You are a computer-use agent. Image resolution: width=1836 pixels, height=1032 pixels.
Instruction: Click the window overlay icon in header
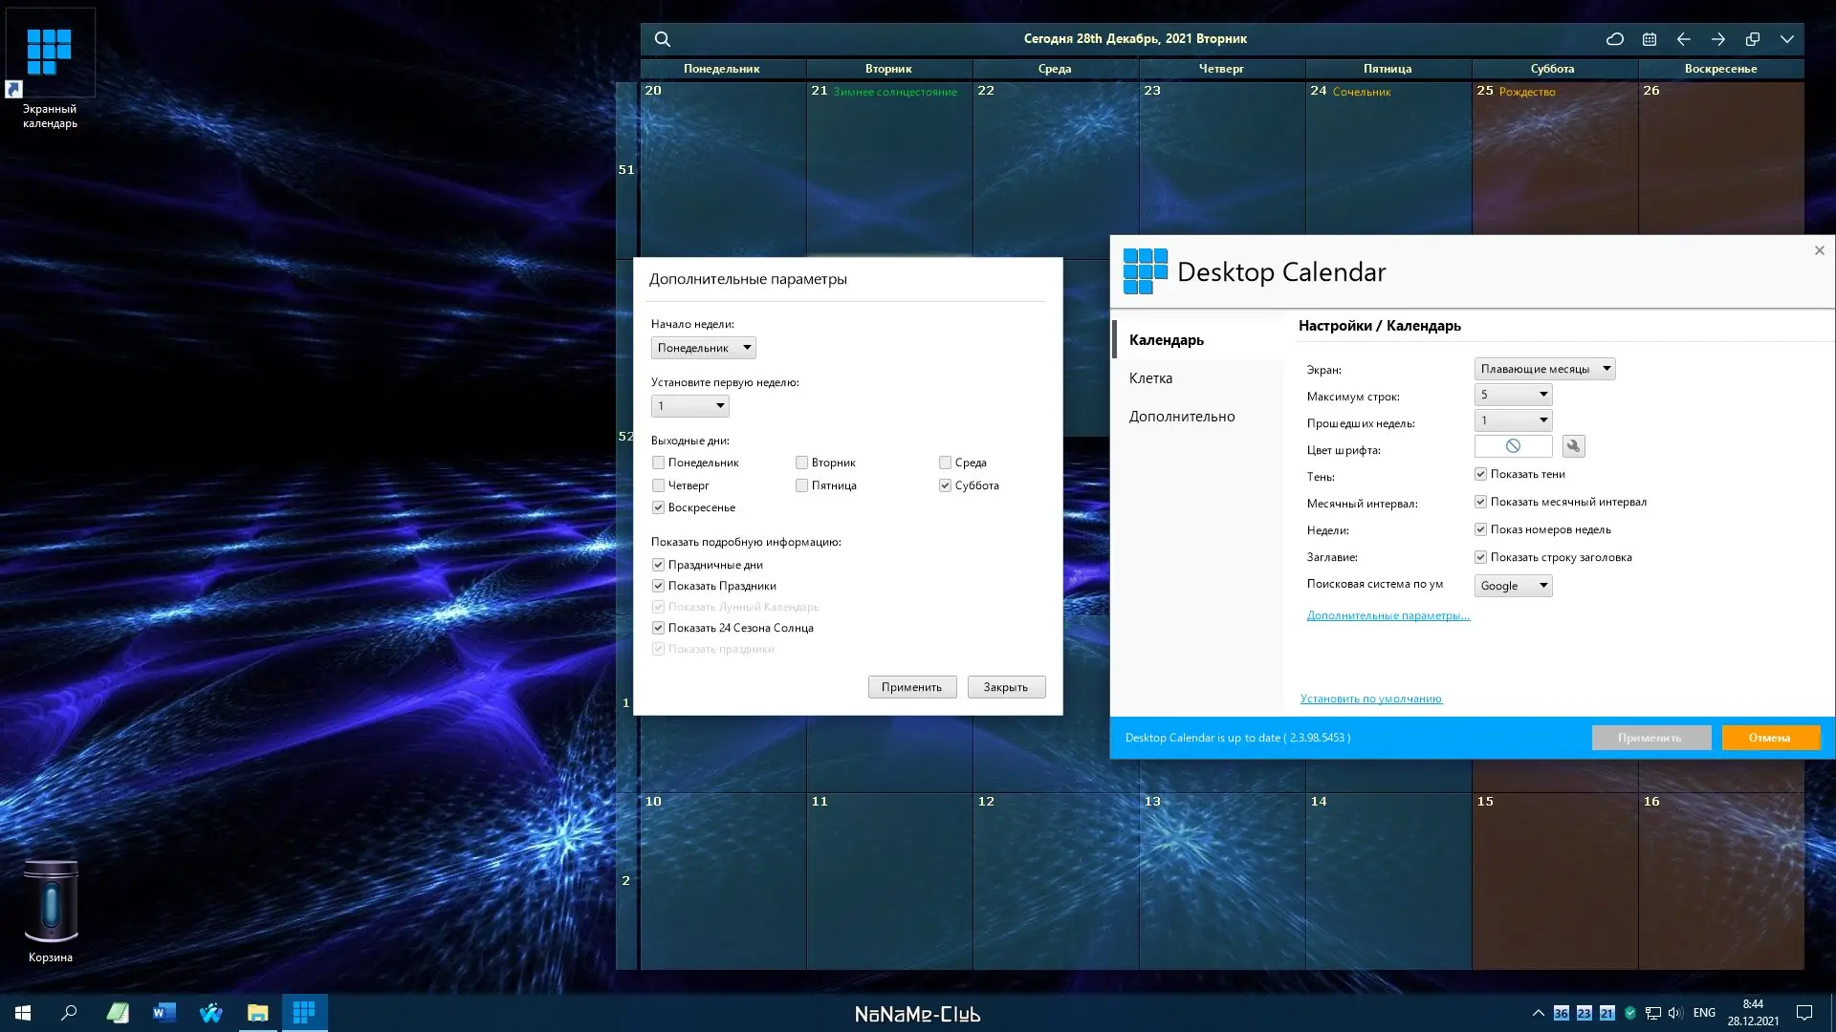tap(1753, 39)
